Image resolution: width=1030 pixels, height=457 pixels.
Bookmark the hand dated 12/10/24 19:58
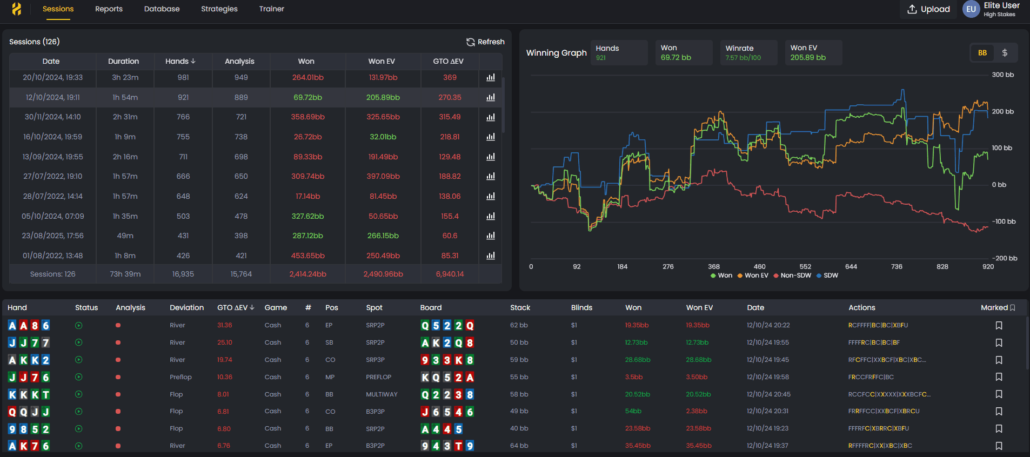[999, 377]
